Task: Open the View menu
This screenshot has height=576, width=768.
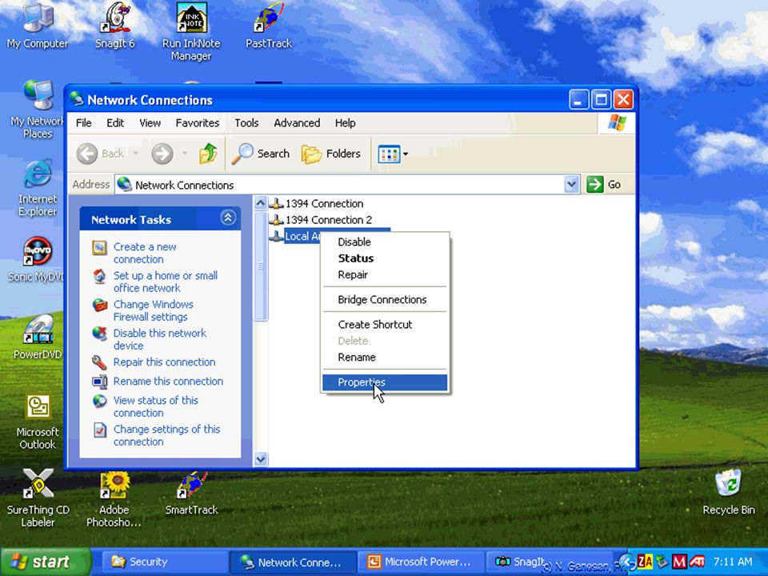Action: [x=150, y=123]
